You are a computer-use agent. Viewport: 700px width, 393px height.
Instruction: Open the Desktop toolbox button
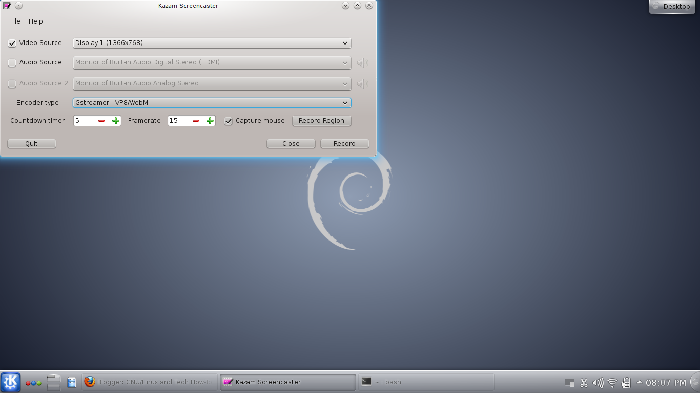[672, 7]
